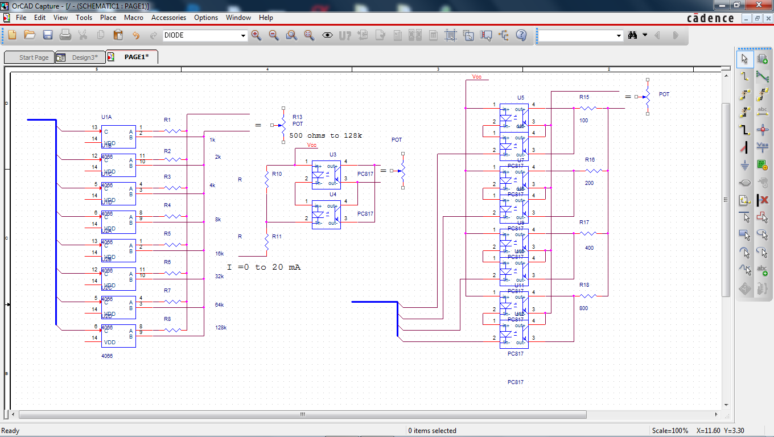Click the Place Part icon

point(763,59)
